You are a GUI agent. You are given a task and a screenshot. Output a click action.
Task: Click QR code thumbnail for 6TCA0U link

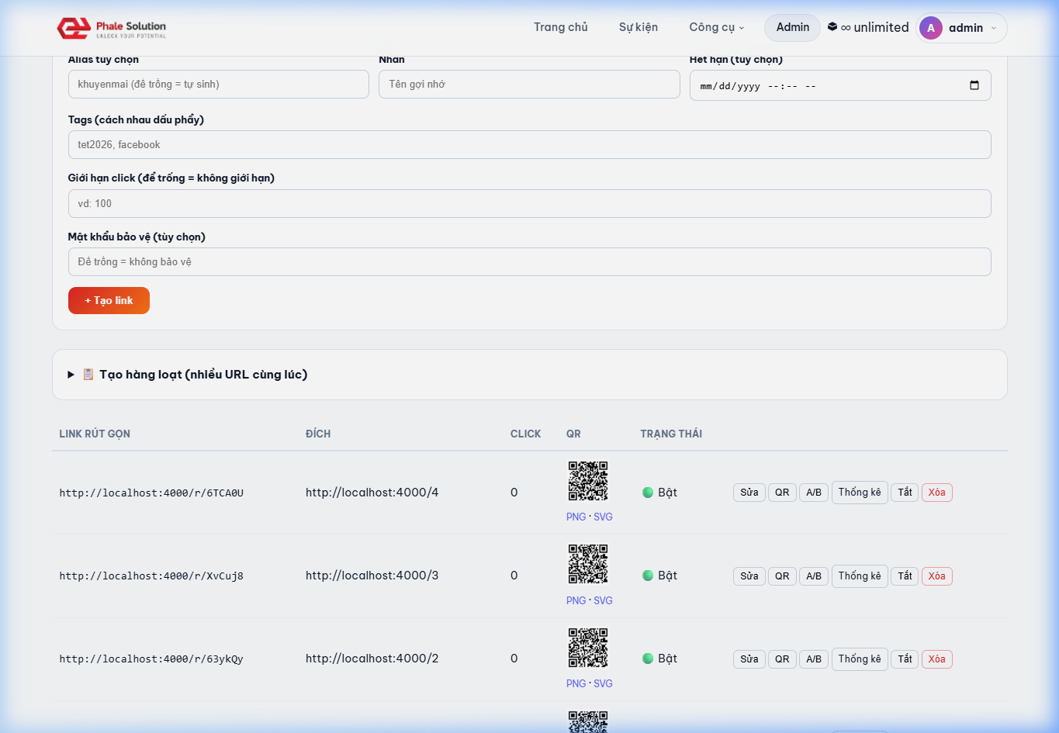tap(588, 481)
